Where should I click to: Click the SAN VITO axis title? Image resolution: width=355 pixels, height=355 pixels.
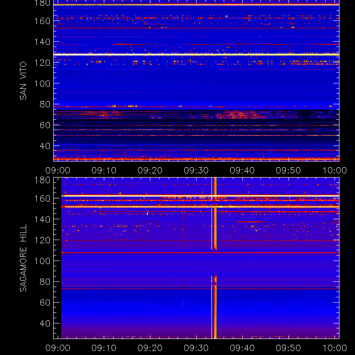click(23, 81)
